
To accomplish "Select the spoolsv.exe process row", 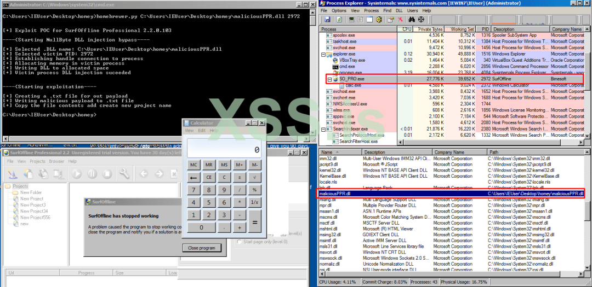I will pos(452,35).
